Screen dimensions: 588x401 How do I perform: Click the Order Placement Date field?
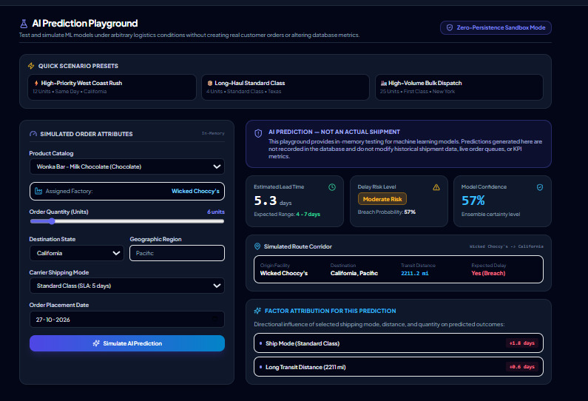(x=127, y=320)
